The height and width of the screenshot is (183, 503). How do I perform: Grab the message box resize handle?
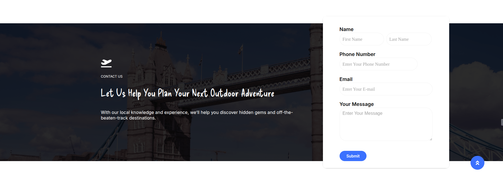431,139
